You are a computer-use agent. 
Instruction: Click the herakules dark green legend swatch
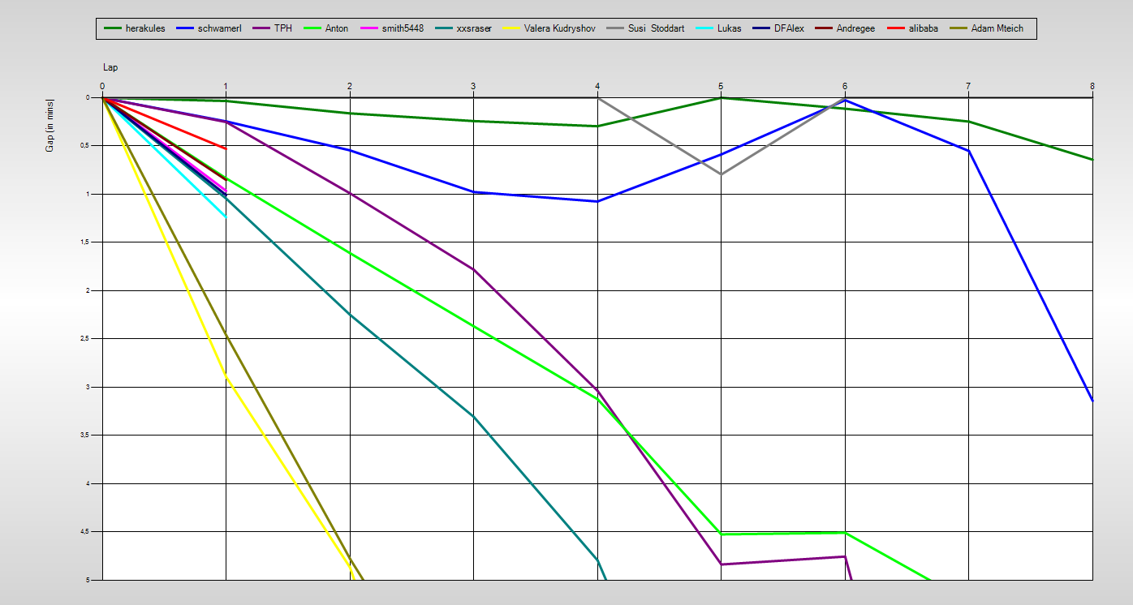click(x=112, y=29)
